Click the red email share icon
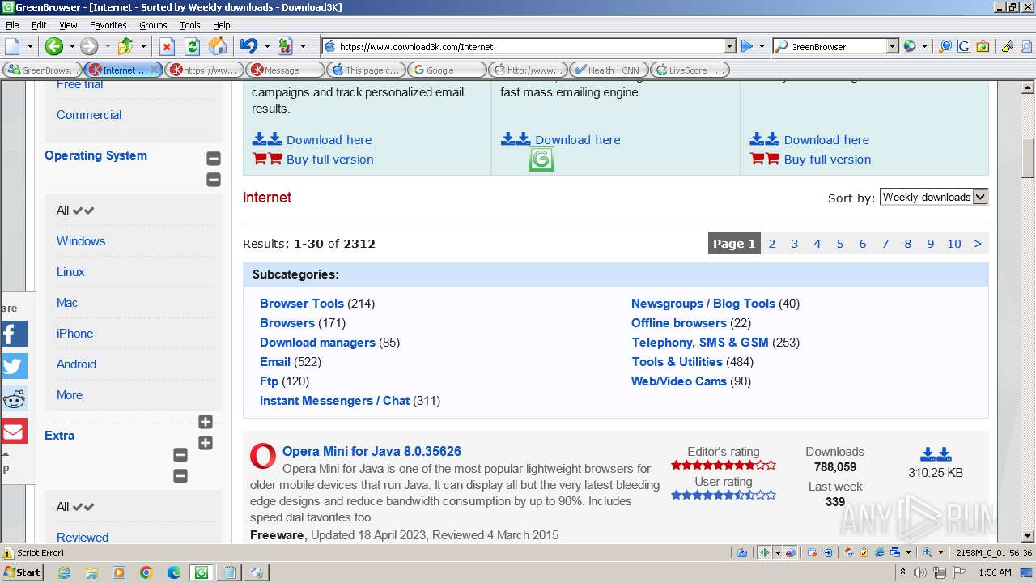The image size is (1036, 583). coord(14,431)
